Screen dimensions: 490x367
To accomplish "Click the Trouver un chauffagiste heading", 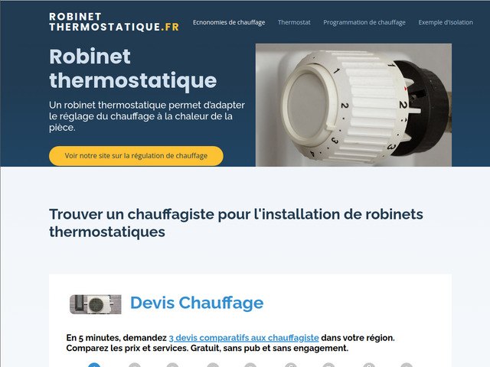I will [x=236, y=222].
